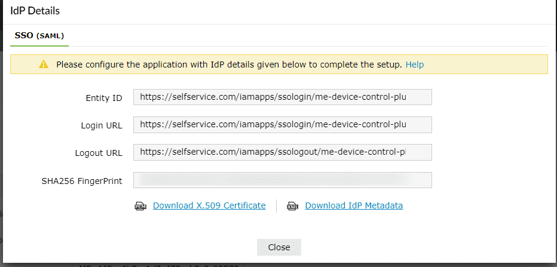Open the Help link in banner

(x=415, y=65)
